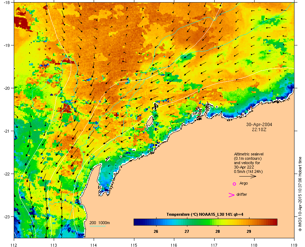The height and width of the screenshot is (247, 305).
Task: Click the dark blue end of temperature colorbar
Action: tap(136, 222)
